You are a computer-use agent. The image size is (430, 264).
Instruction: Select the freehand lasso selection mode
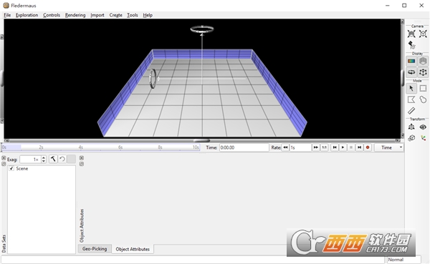pos(423,99)
